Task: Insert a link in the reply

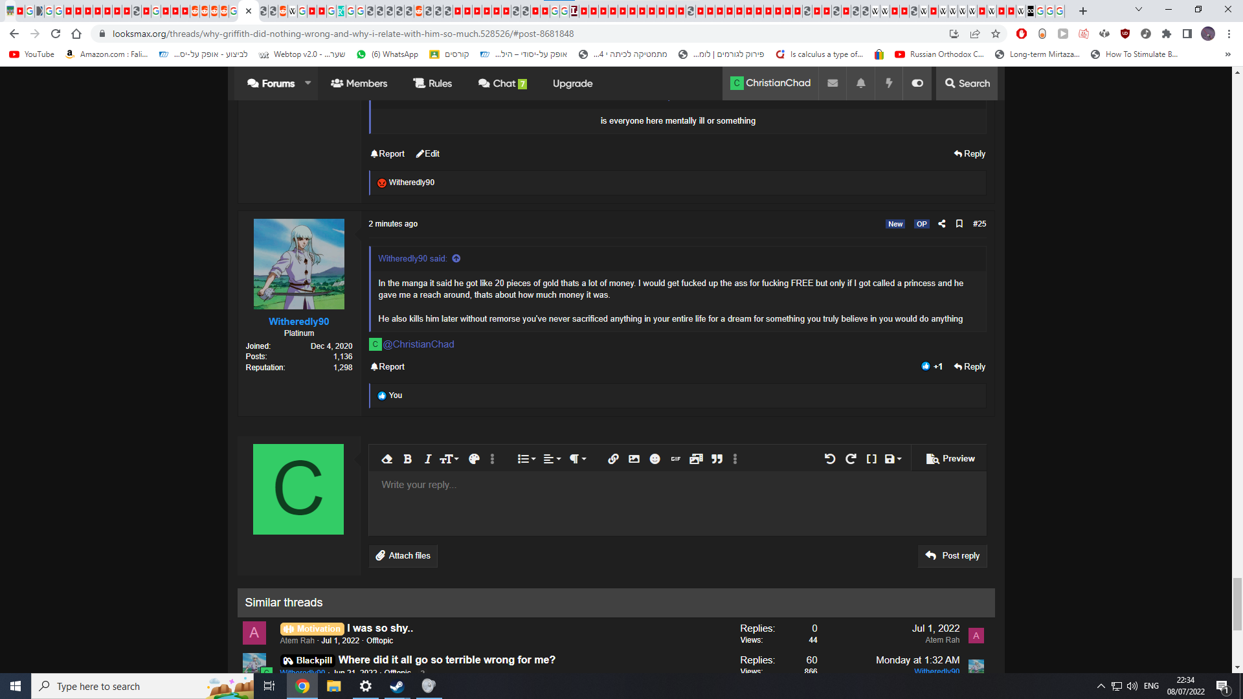Action: (x=613, y=459)
